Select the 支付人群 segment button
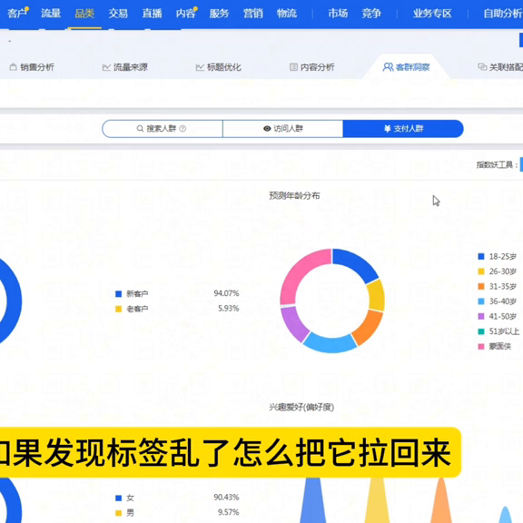 [403, 128]
